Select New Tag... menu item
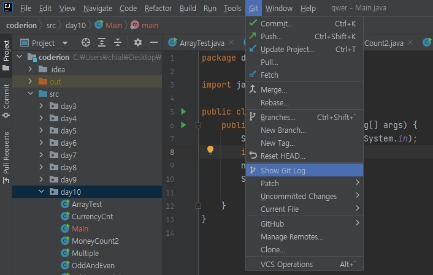Viewport: 433px width, 275px height. [x=304, y=143]
